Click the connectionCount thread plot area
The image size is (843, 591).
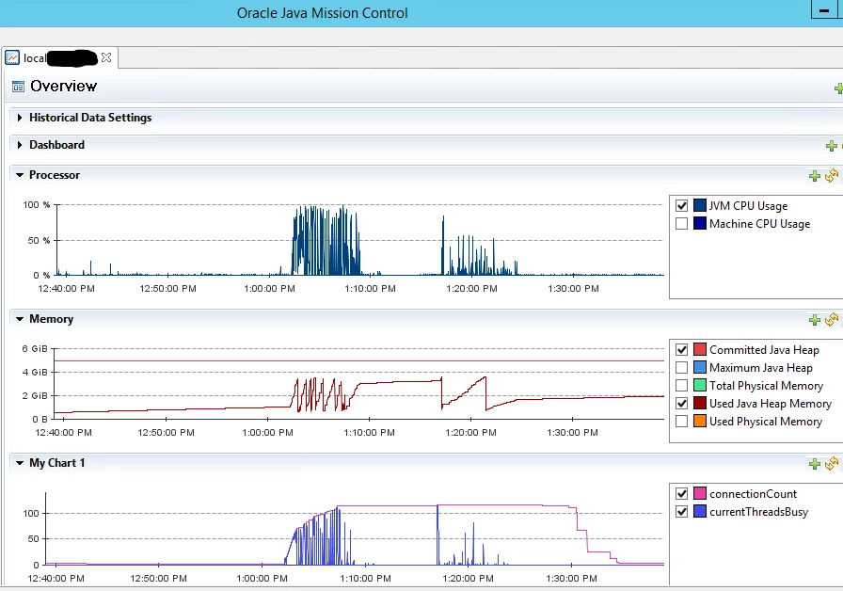tap(355, 529)
